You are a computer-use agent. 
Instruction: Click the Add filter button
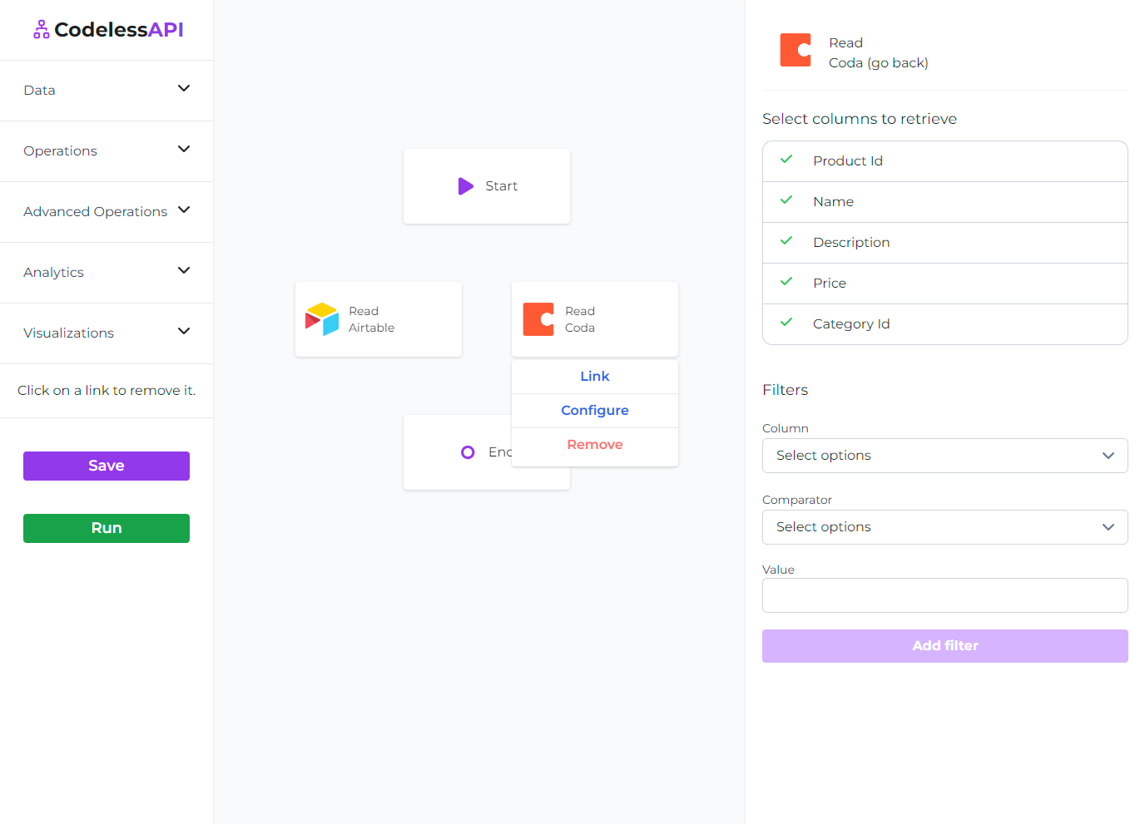coord(945,646)
